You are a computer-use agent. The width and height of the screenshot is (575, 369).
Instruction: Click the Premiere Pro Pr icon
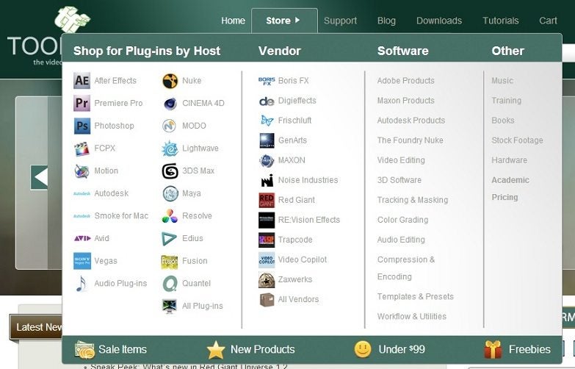coord(82,103)
